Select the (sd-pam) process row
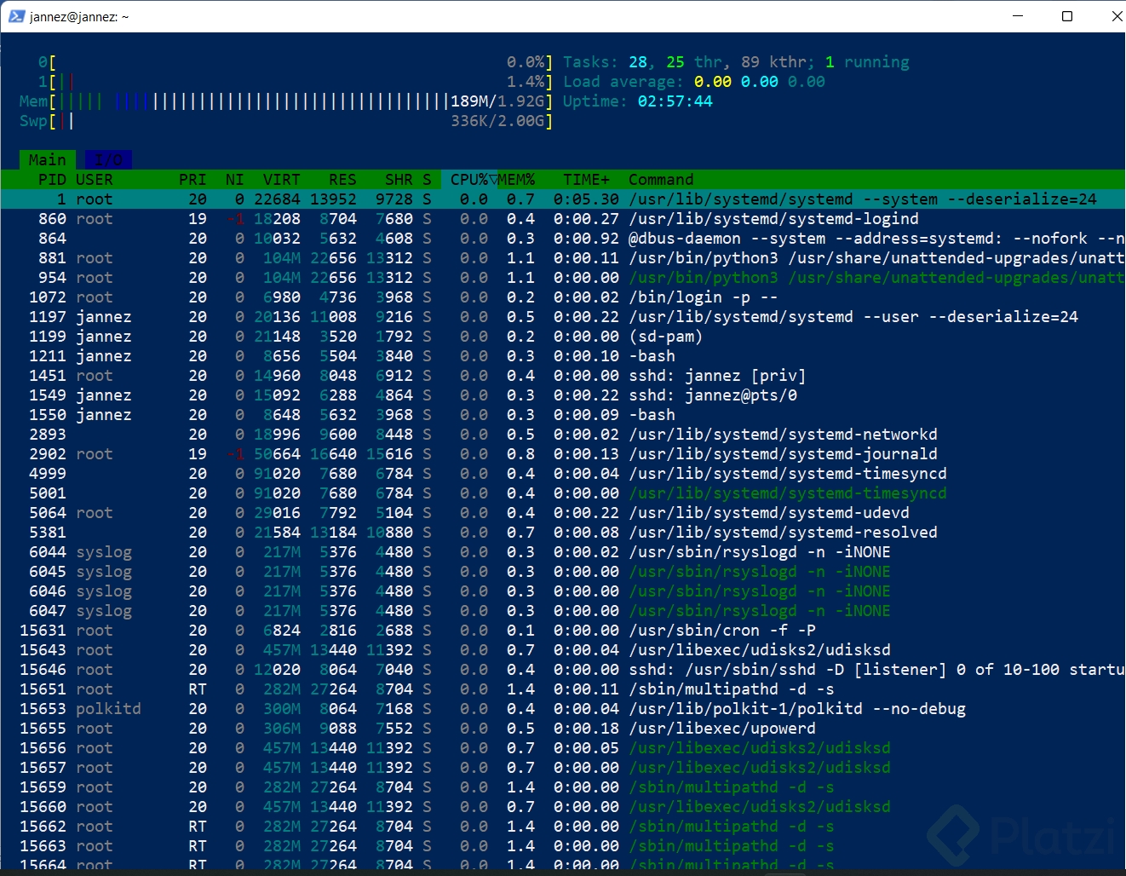This screenshot has height=876, width=1126. coord(563,337)
